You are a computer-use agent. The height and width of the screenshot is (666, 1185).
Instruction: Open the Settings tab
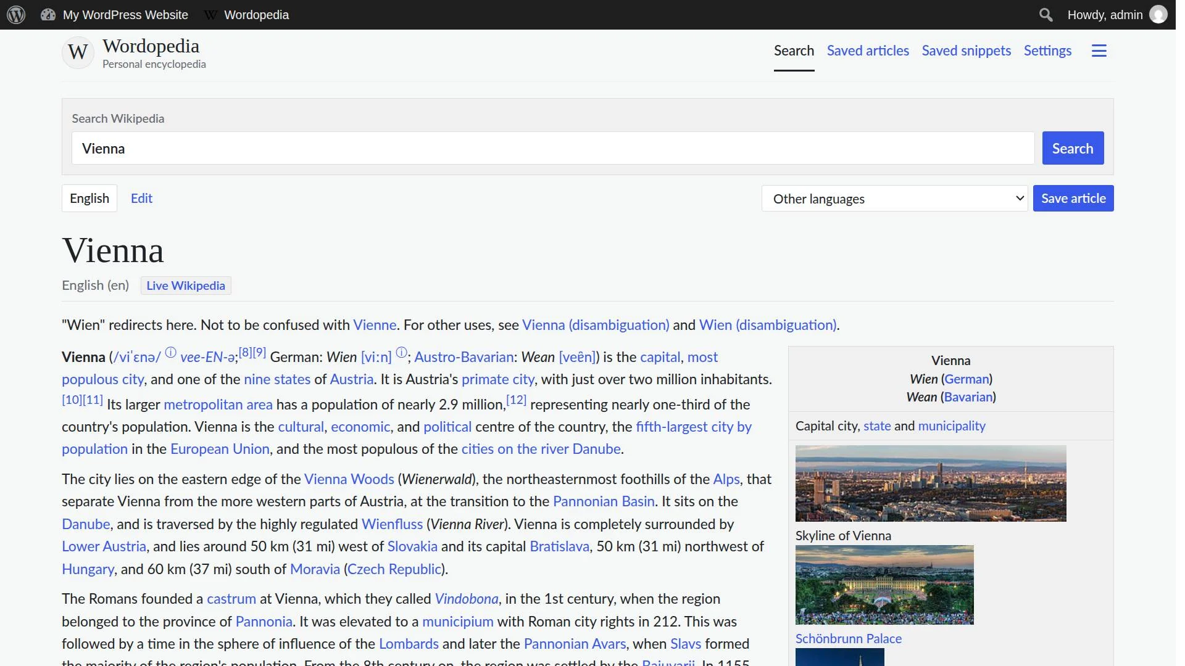point(1047,51)
